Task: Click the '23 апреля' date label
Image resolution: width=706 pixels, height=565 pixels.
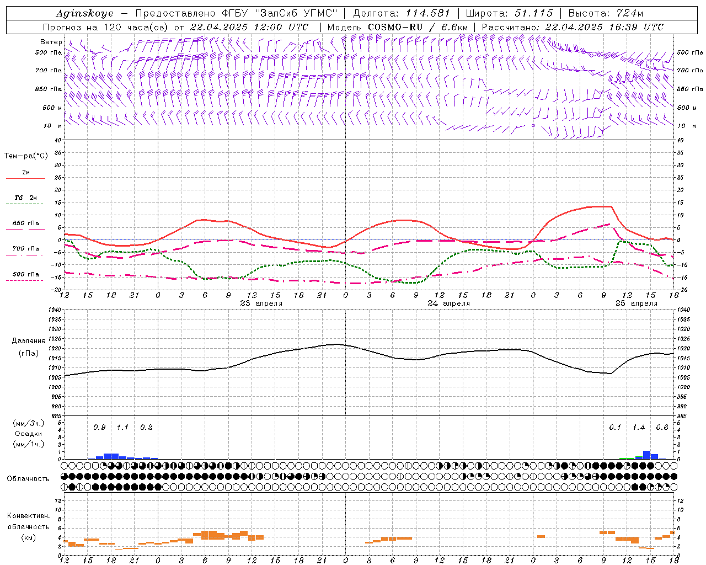Action: coord(261,303)
